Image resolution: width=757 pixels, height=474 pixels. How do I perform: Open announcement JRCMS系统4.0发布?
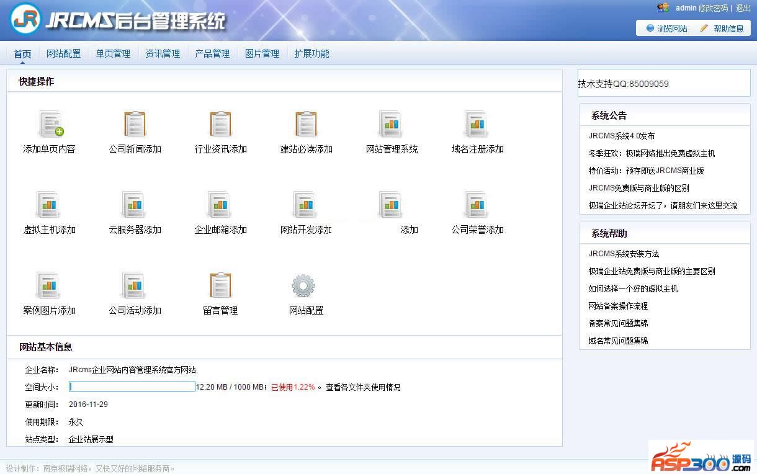pyautogui.click(x=622, y=136)
